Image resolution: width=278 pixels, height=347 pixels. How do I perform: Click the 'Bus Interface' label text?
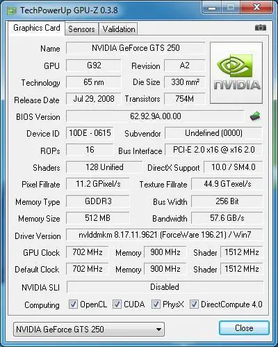(x=140, y=151)
